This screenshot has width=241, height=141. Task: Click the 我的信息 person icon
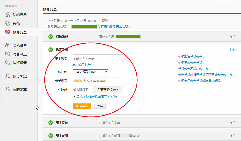pyautogui.click(x=7, y=15)
